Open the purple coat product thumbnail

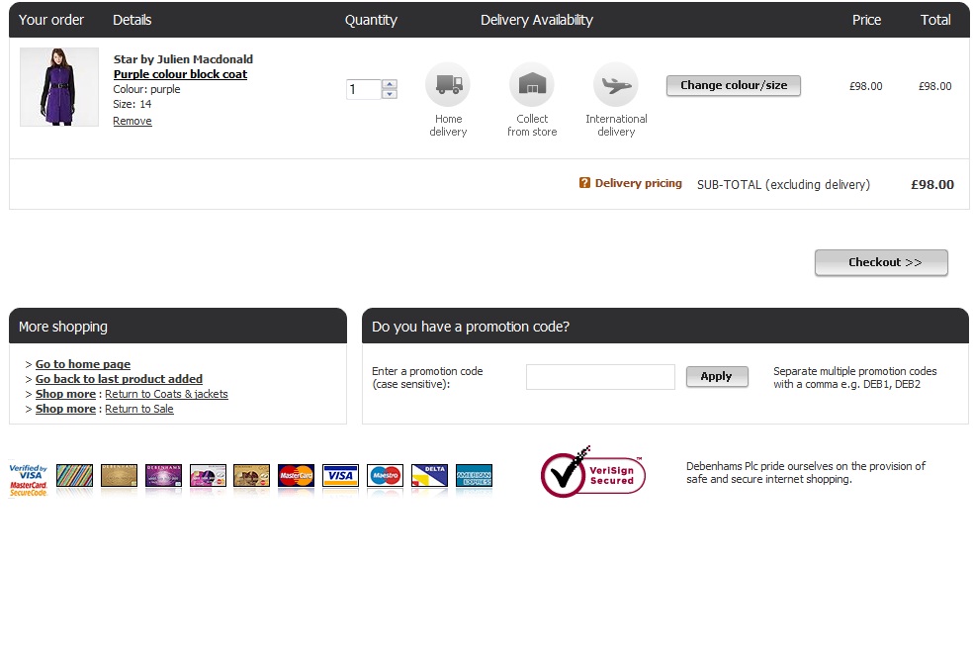[x=59, y=87]
